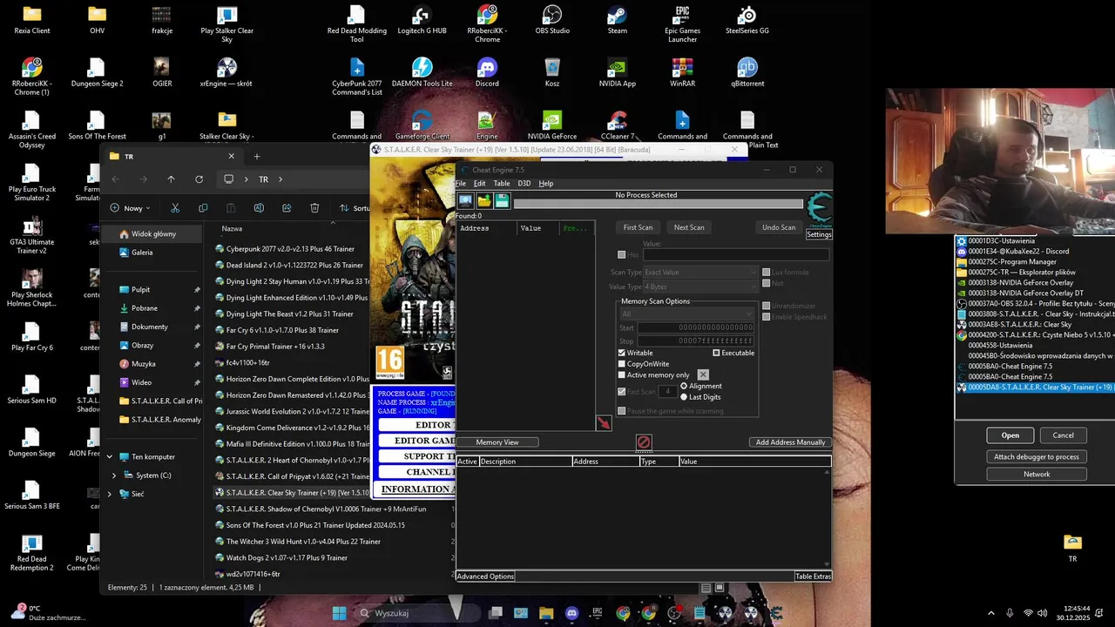The height and width of the screenshot is (627, 1115).
Task: Click the Windows Start button on the taskbar
Action: pos(339,613)
